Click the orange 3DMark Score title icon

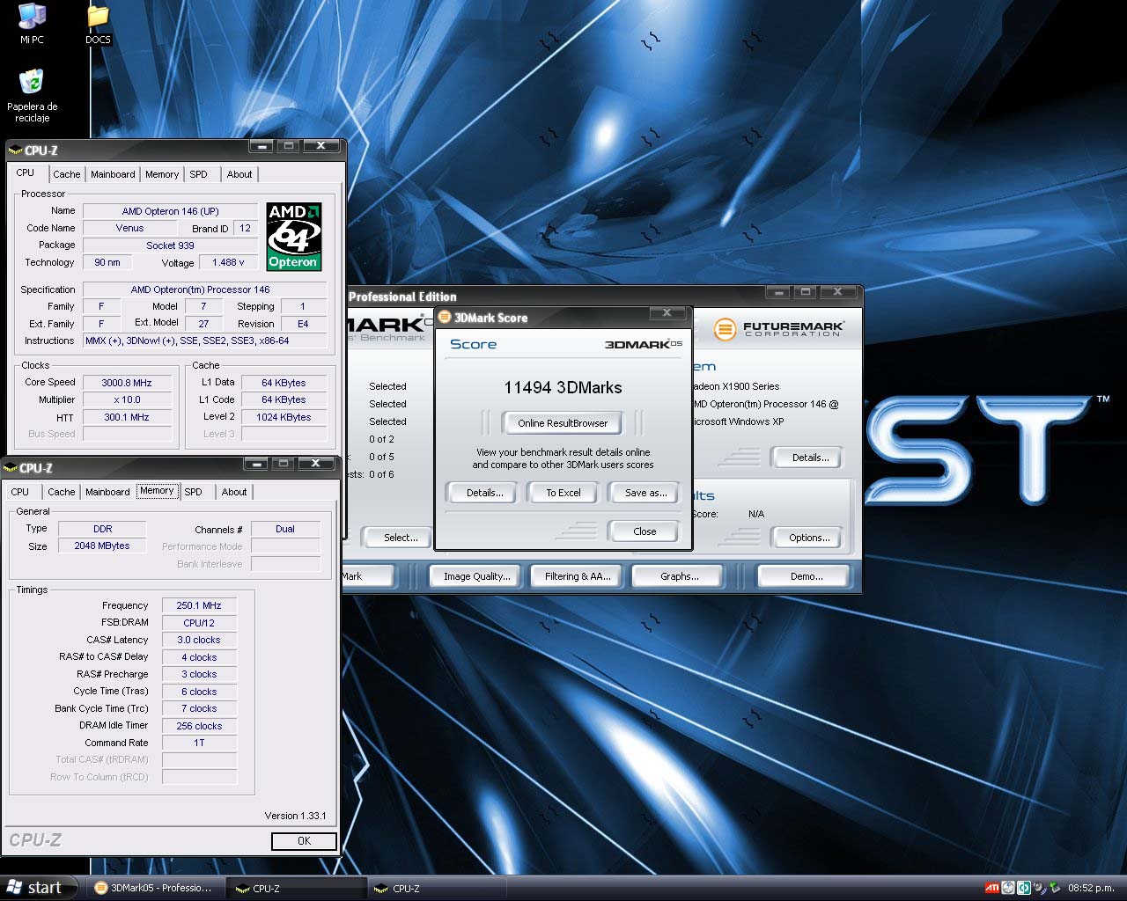point(445,318)
